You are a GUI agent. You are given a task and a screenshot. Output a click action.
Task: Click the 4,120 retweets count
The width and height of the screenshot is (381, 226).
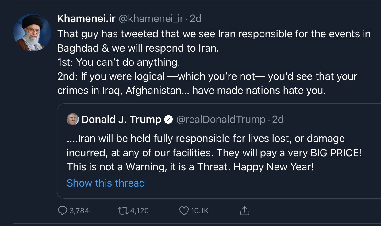click(x=139, y=211)
